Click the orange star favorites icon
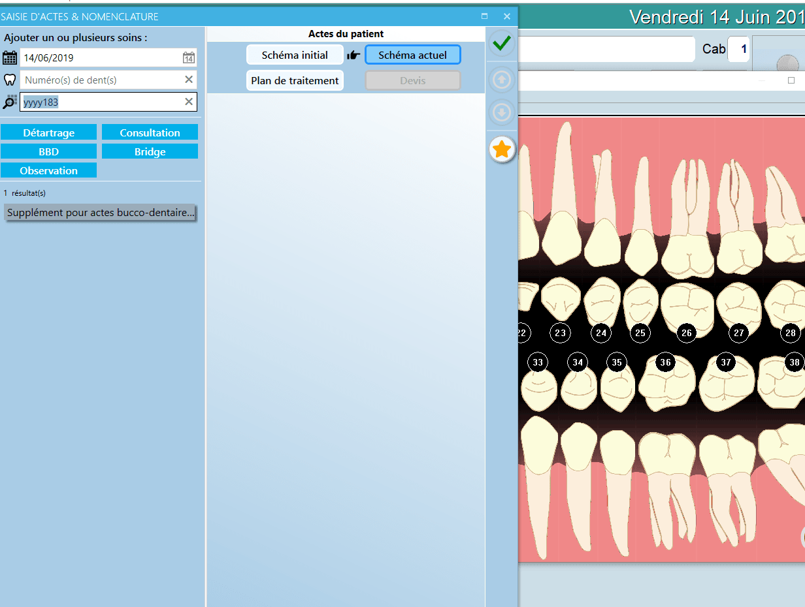The width and height of the screenshot is (805, 607). click(501, 150)
